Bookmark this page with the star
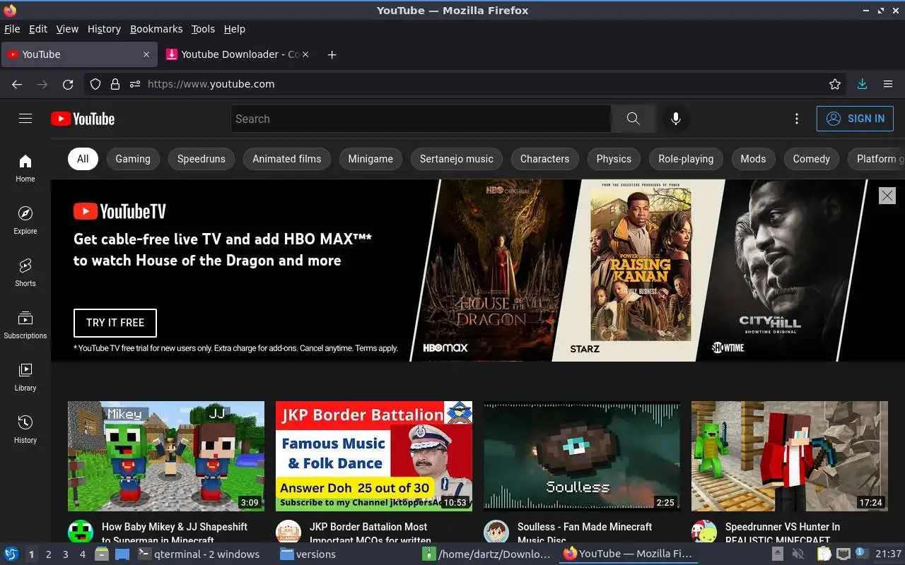 coord(835,84)
